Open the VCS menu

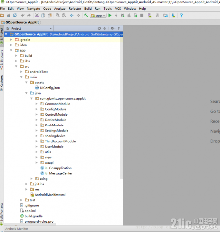(x=118, y=9)
